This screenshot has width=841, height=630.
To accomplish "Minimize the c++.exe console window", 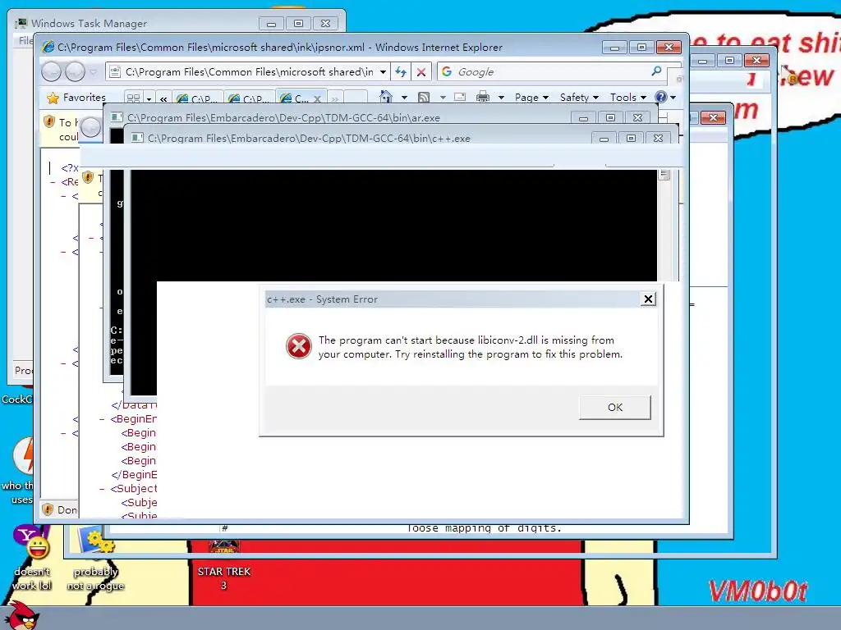I will click(x=604, y=139).
